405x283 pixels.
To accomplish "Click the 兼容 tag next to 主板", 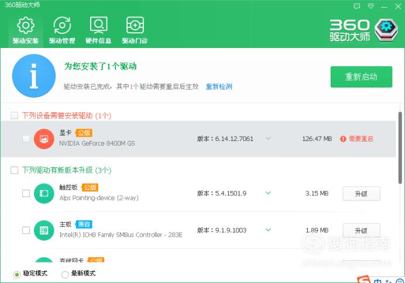I will 84,225.
